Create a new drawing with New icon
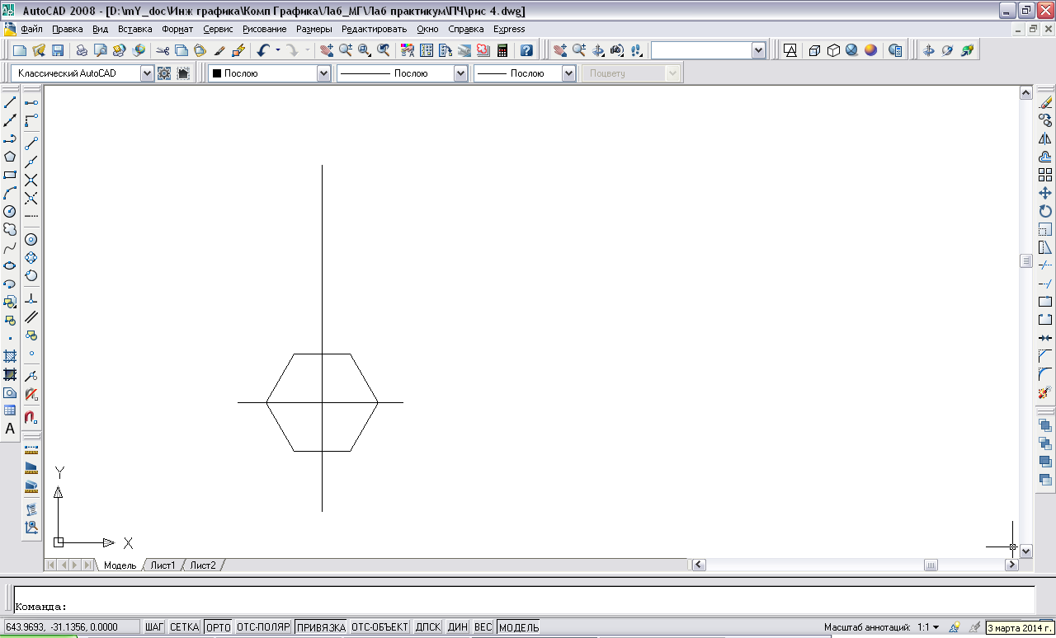1056x638 pixels. pos(20,50)
